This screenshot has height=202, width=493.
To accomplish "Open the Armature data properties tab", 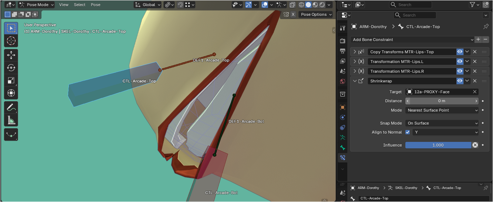I will 343,138.
